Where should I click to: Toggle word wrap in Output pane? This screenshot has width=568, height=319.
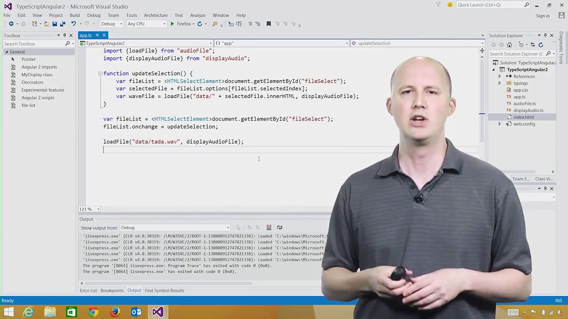coord(280,228)
